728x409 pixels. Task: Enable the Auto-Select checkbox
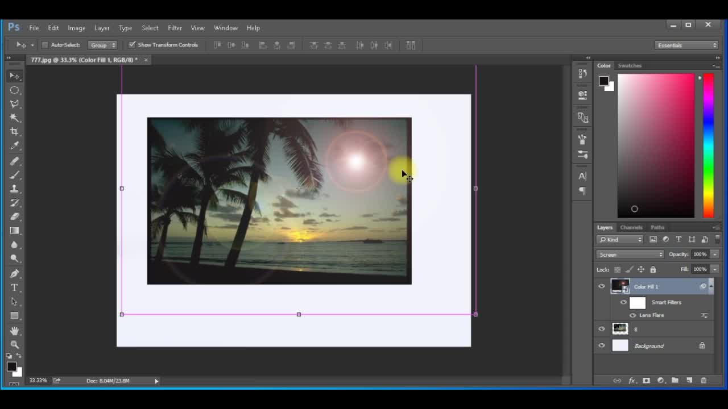(45, 45)
